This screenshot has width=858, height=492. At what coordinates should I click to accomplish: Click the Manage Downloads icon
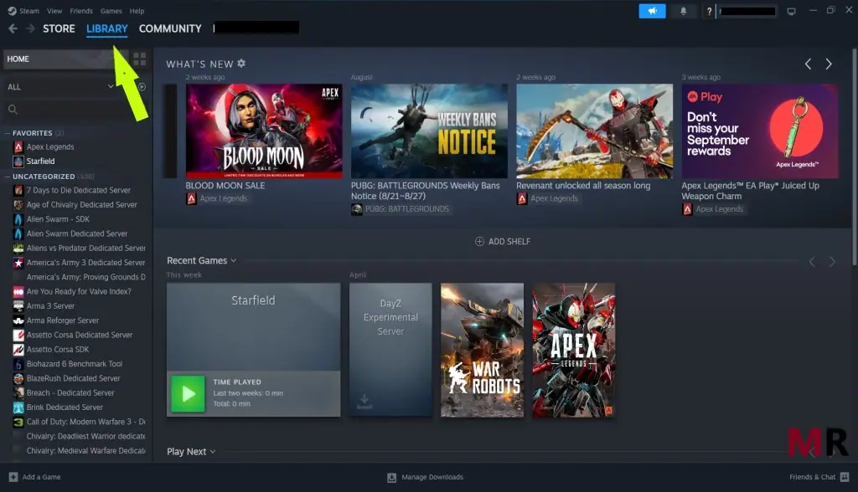(392, 477)
